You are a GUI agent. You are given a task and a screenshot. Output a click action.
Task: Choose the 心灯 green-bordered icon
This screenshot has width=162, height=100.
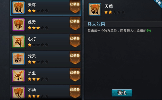pos(18,42)
